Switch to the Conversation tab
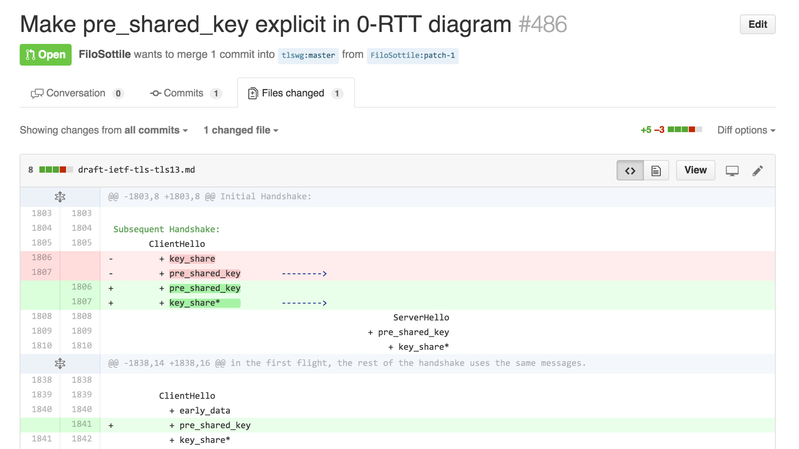The width and height of the screenshot is (799, 449). click(77, 93)
